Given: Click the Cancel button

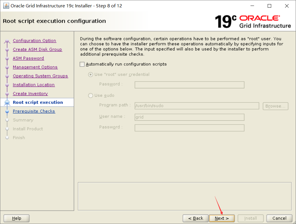Looking at the screenshot, I should [279, 218].
